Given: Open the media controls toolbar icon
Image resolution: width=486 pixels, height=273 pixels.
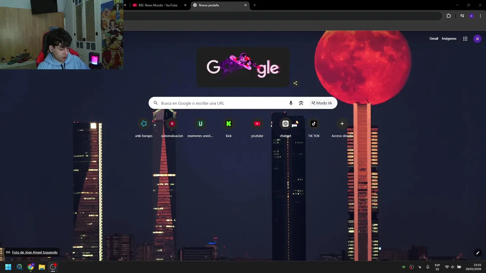Looking at the screenshot, I should tap(462, 16).
